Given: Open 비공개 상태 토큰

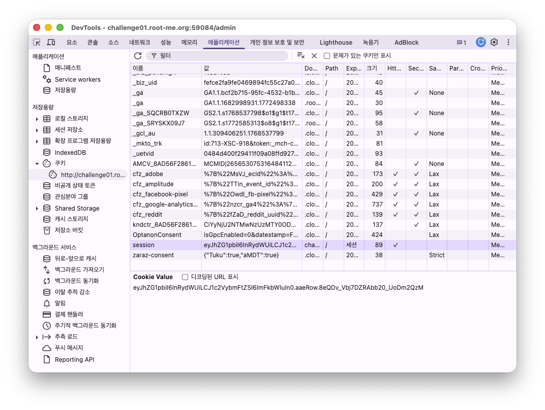Looking at the screenshot, I should [75, 186].
